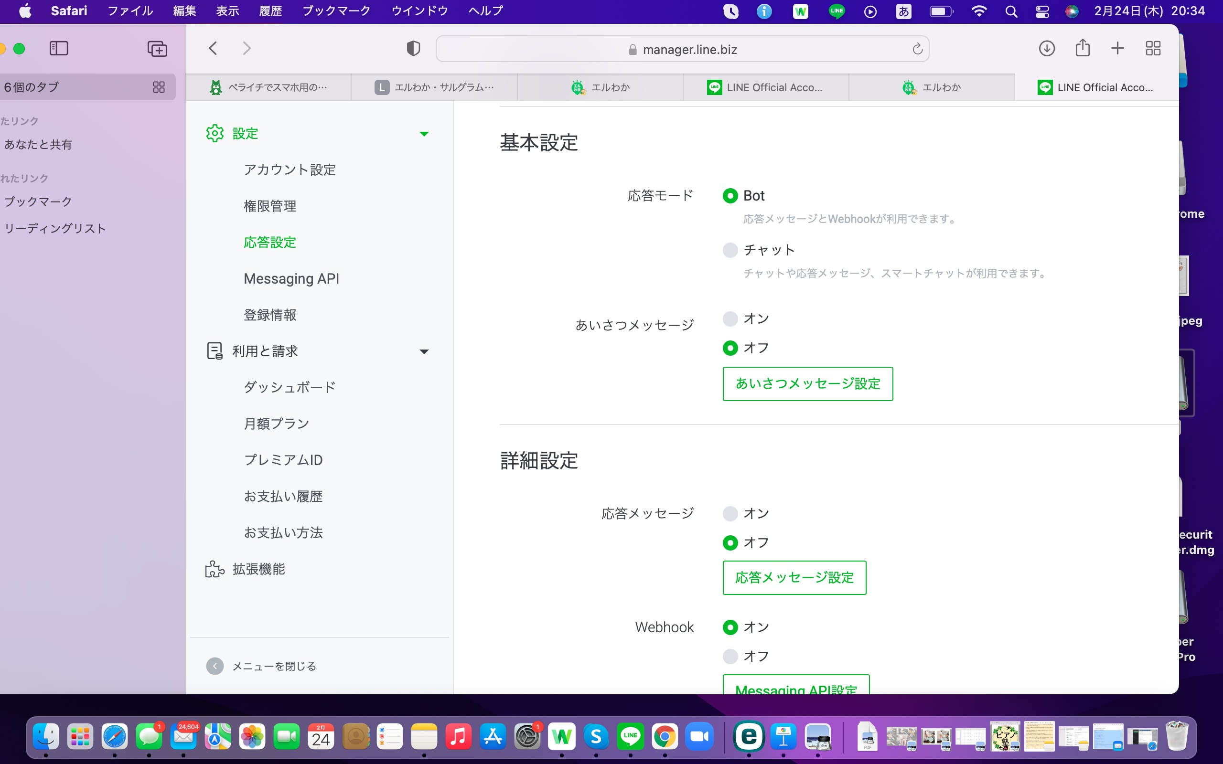Image resolution: width=1223 pixels, height=764 pixels.
Task: Open Google Chrome in the Dock
Action: point(665,736)
